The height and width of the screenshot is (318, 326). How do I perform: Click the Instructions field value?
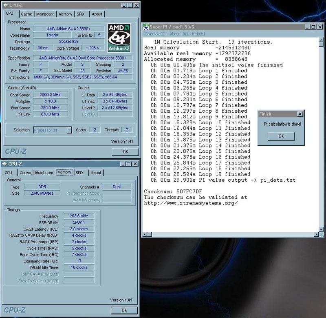[x=83, y=77]
